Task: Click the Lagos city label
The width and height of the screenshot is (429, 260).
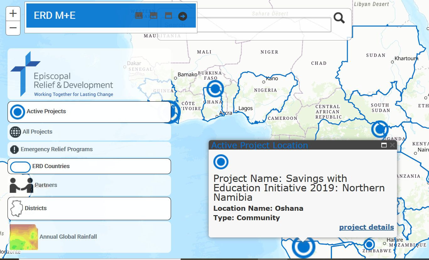Action: [x=245, y=108]
